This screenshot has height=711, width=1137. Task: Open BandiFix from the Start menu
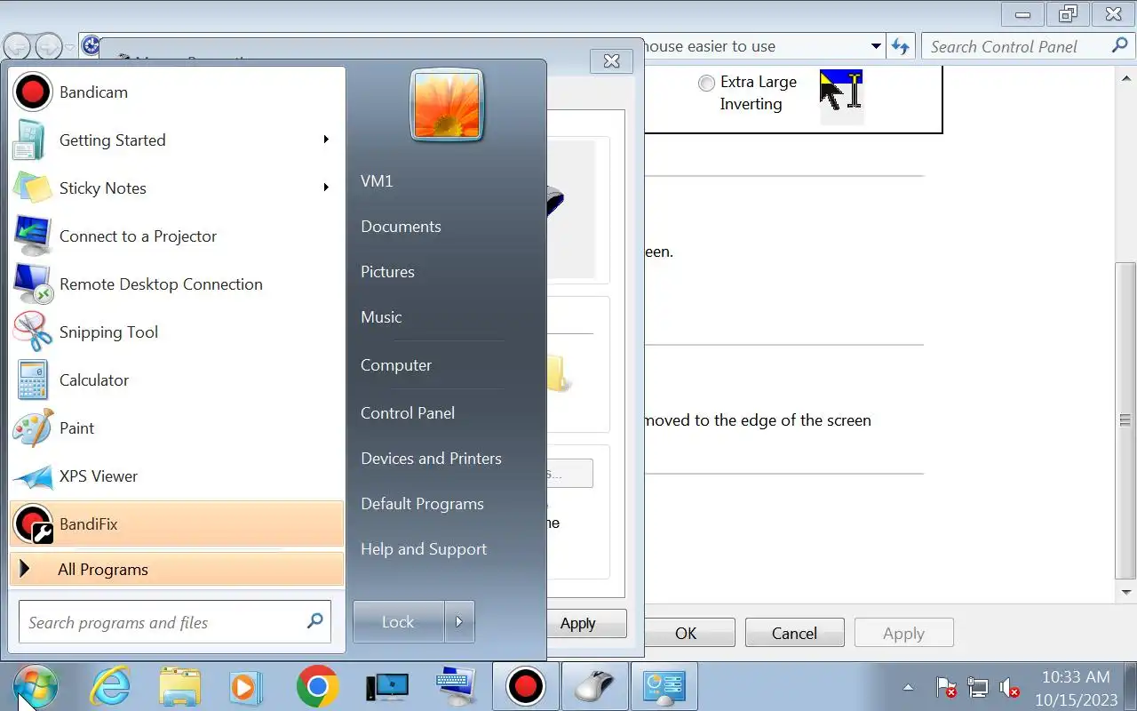tap(177, 524)
